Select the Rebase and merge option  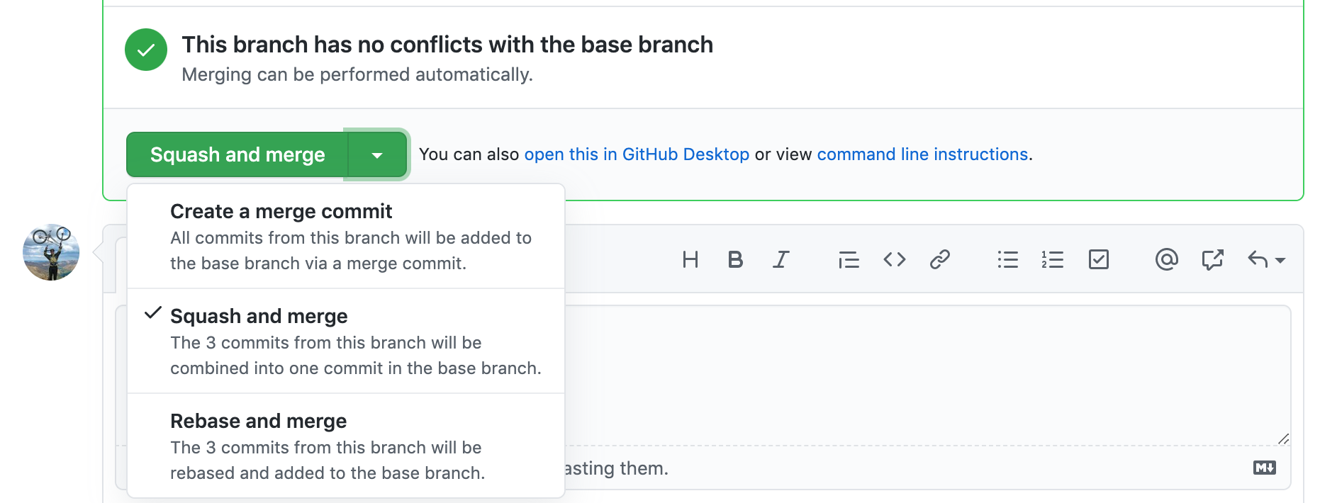(258, 420)
